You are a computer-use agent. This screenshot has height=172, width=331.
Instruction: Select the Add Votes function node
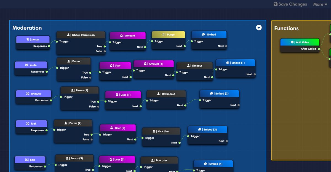[303, 42]
